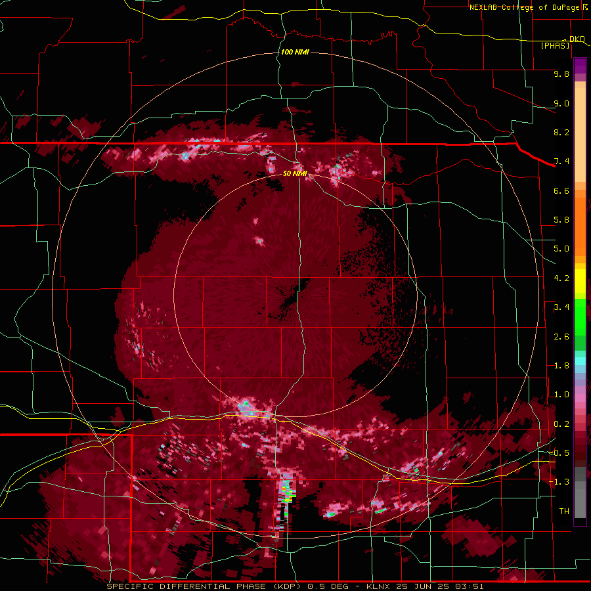Click the 9.8 legend scale value

561,74
